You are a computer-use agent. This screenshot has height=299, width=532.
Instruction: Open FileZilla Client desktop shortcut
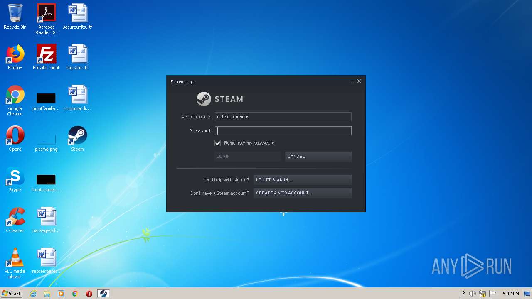[46, 57]
